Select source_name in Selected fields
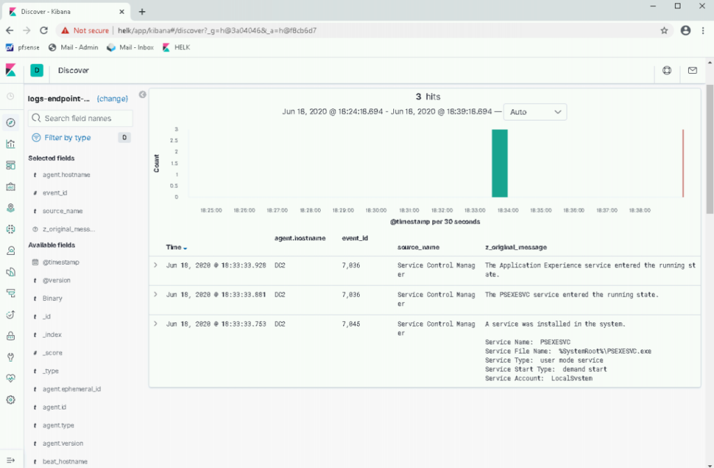 (x=62, y=211)
